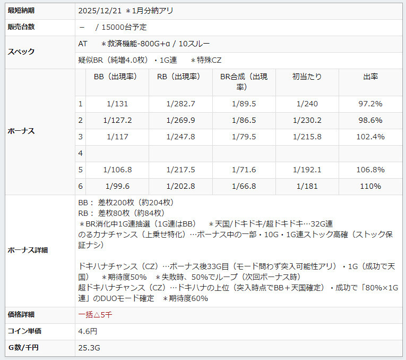Click the delivery date 2025/12/21 text
This screenshot has height=360, width=406.
tap(100, 11)
